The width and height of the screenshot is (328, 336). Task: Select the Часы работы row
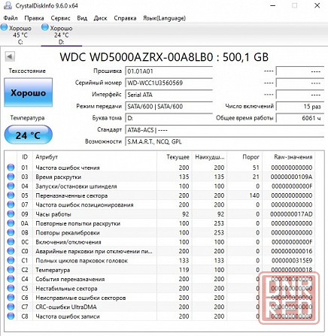tap(160, 214)
